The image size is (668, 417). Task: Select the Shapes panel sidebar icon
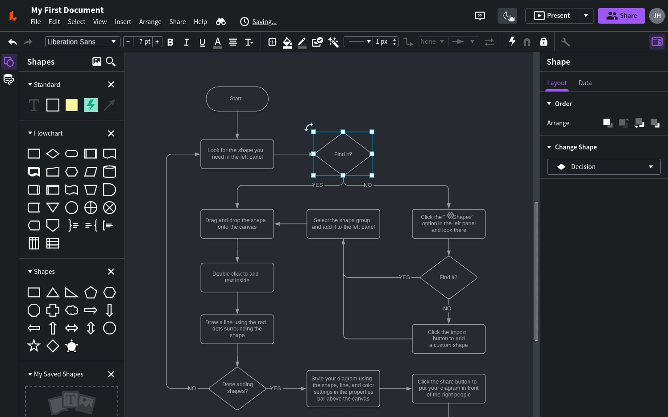point(9,62)
